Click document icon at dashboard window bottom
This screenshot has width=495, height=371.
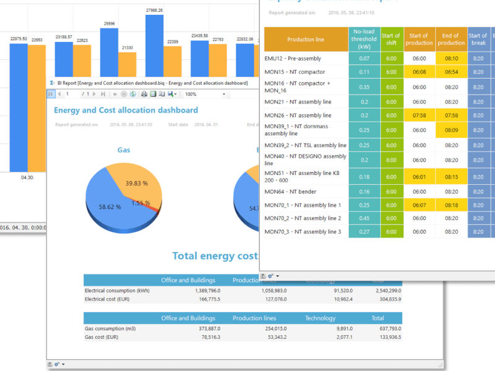50,365
